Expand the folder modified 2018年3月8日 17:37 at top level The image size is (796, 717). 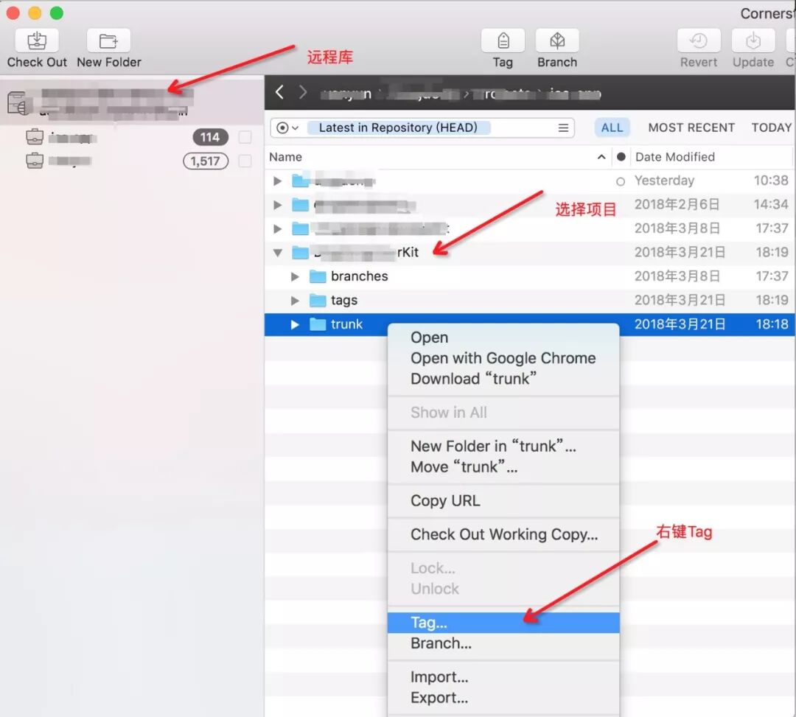pos(277,228)
